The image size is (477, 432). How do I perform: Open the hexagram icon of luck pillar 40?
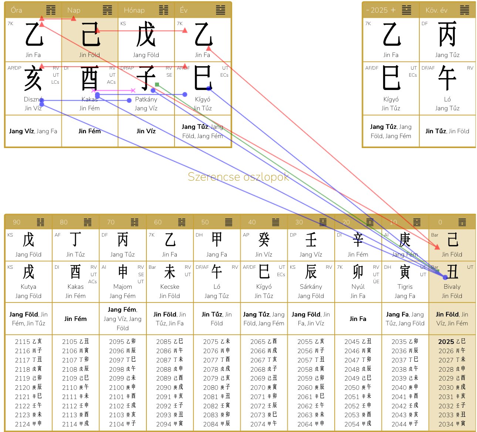pos(275,222)
